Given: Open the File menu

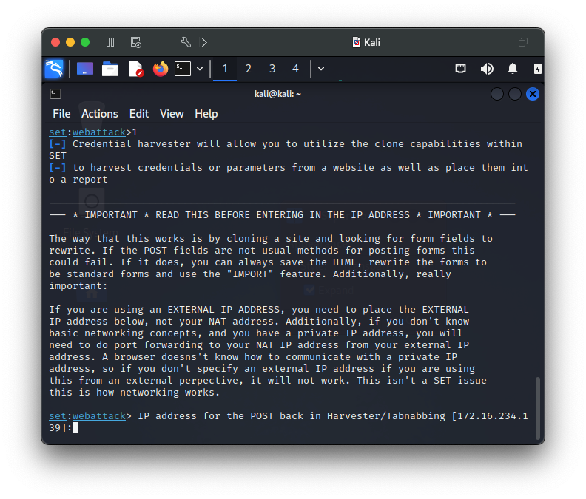Looking at the screenshot, I should coord(61,114).
